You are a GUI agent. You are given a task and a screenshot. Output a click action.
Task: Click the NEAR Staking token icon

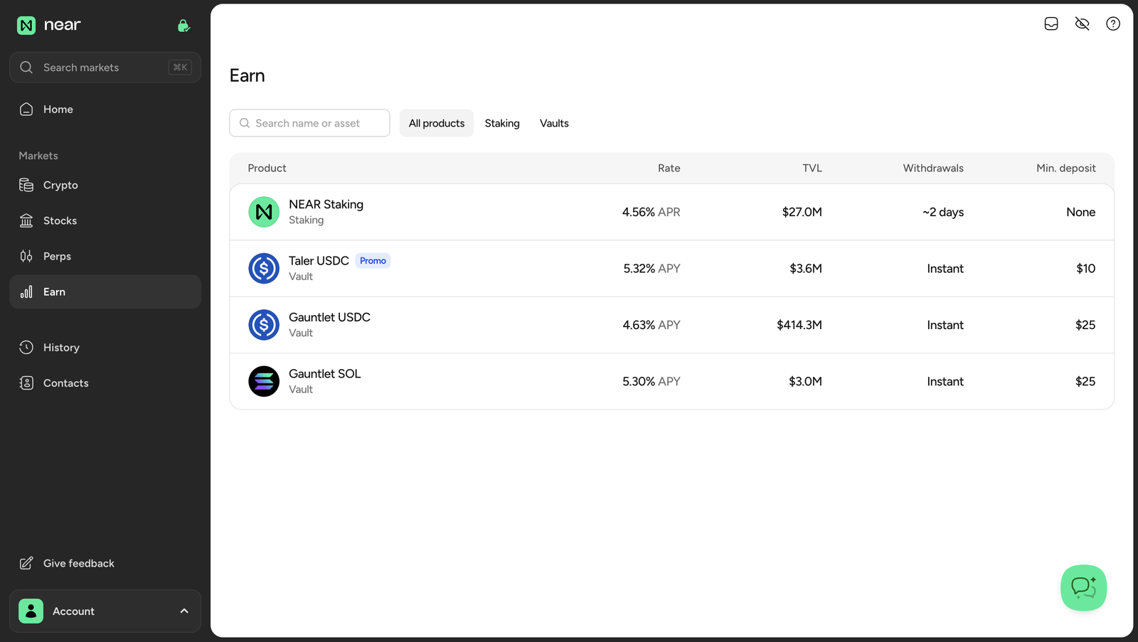[264, 212]
